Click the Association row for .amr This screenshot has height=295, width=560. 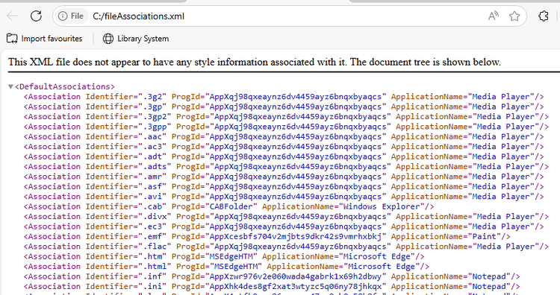[x=284, y=177]
